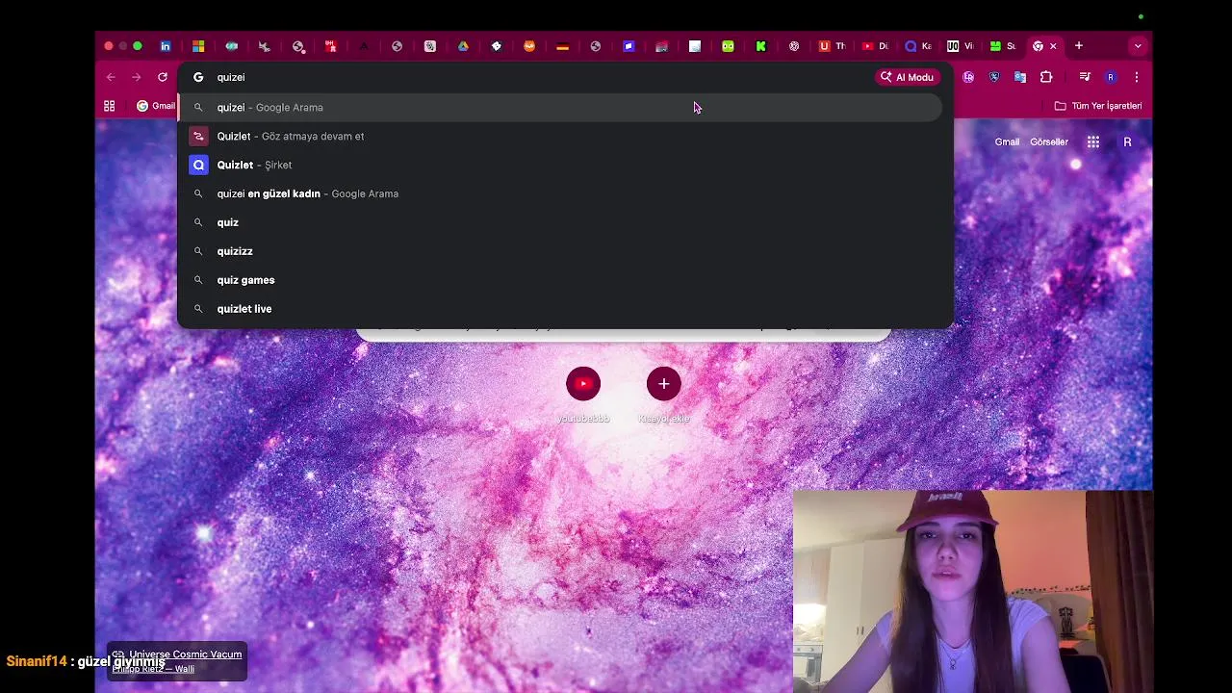Switch to the Duolingo green owl tab
This screenshot has width=1232, height=693.
click(x=728, y=46)
